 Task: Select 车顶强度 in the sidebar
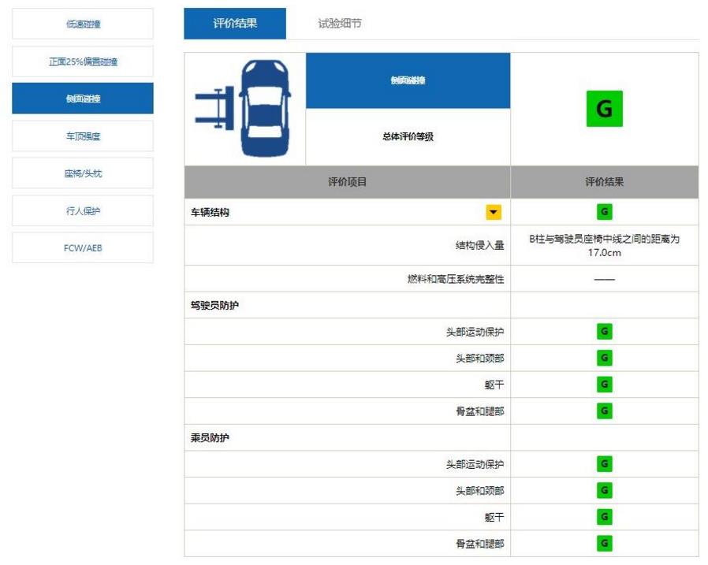[83, 136]
